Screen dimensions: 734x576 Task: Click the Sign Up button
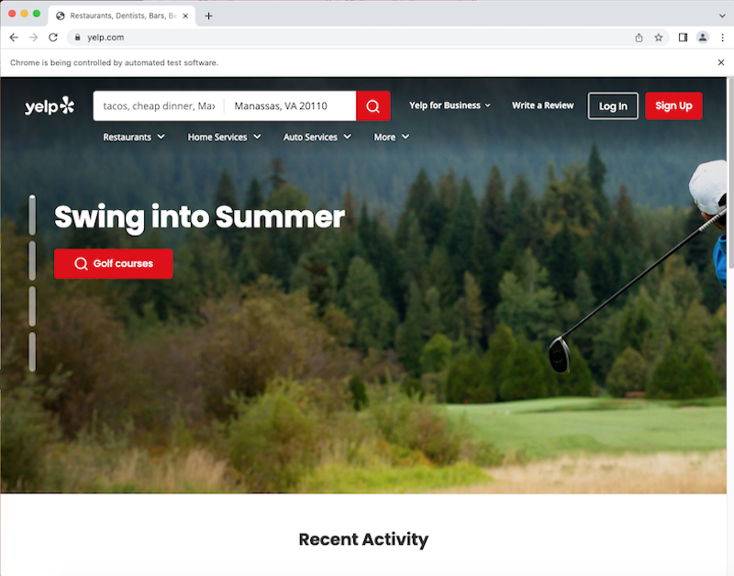coord(673,105)
